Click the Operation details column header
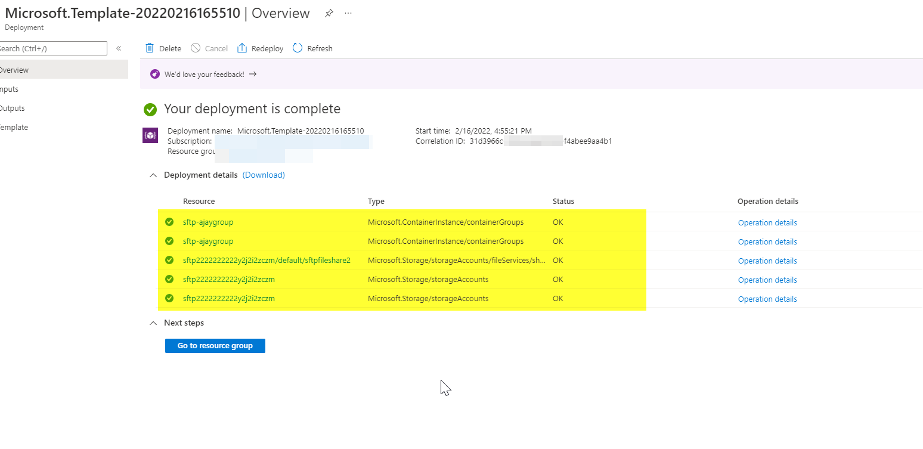Screen dimensions: 923x449 (x=768, y=202)
